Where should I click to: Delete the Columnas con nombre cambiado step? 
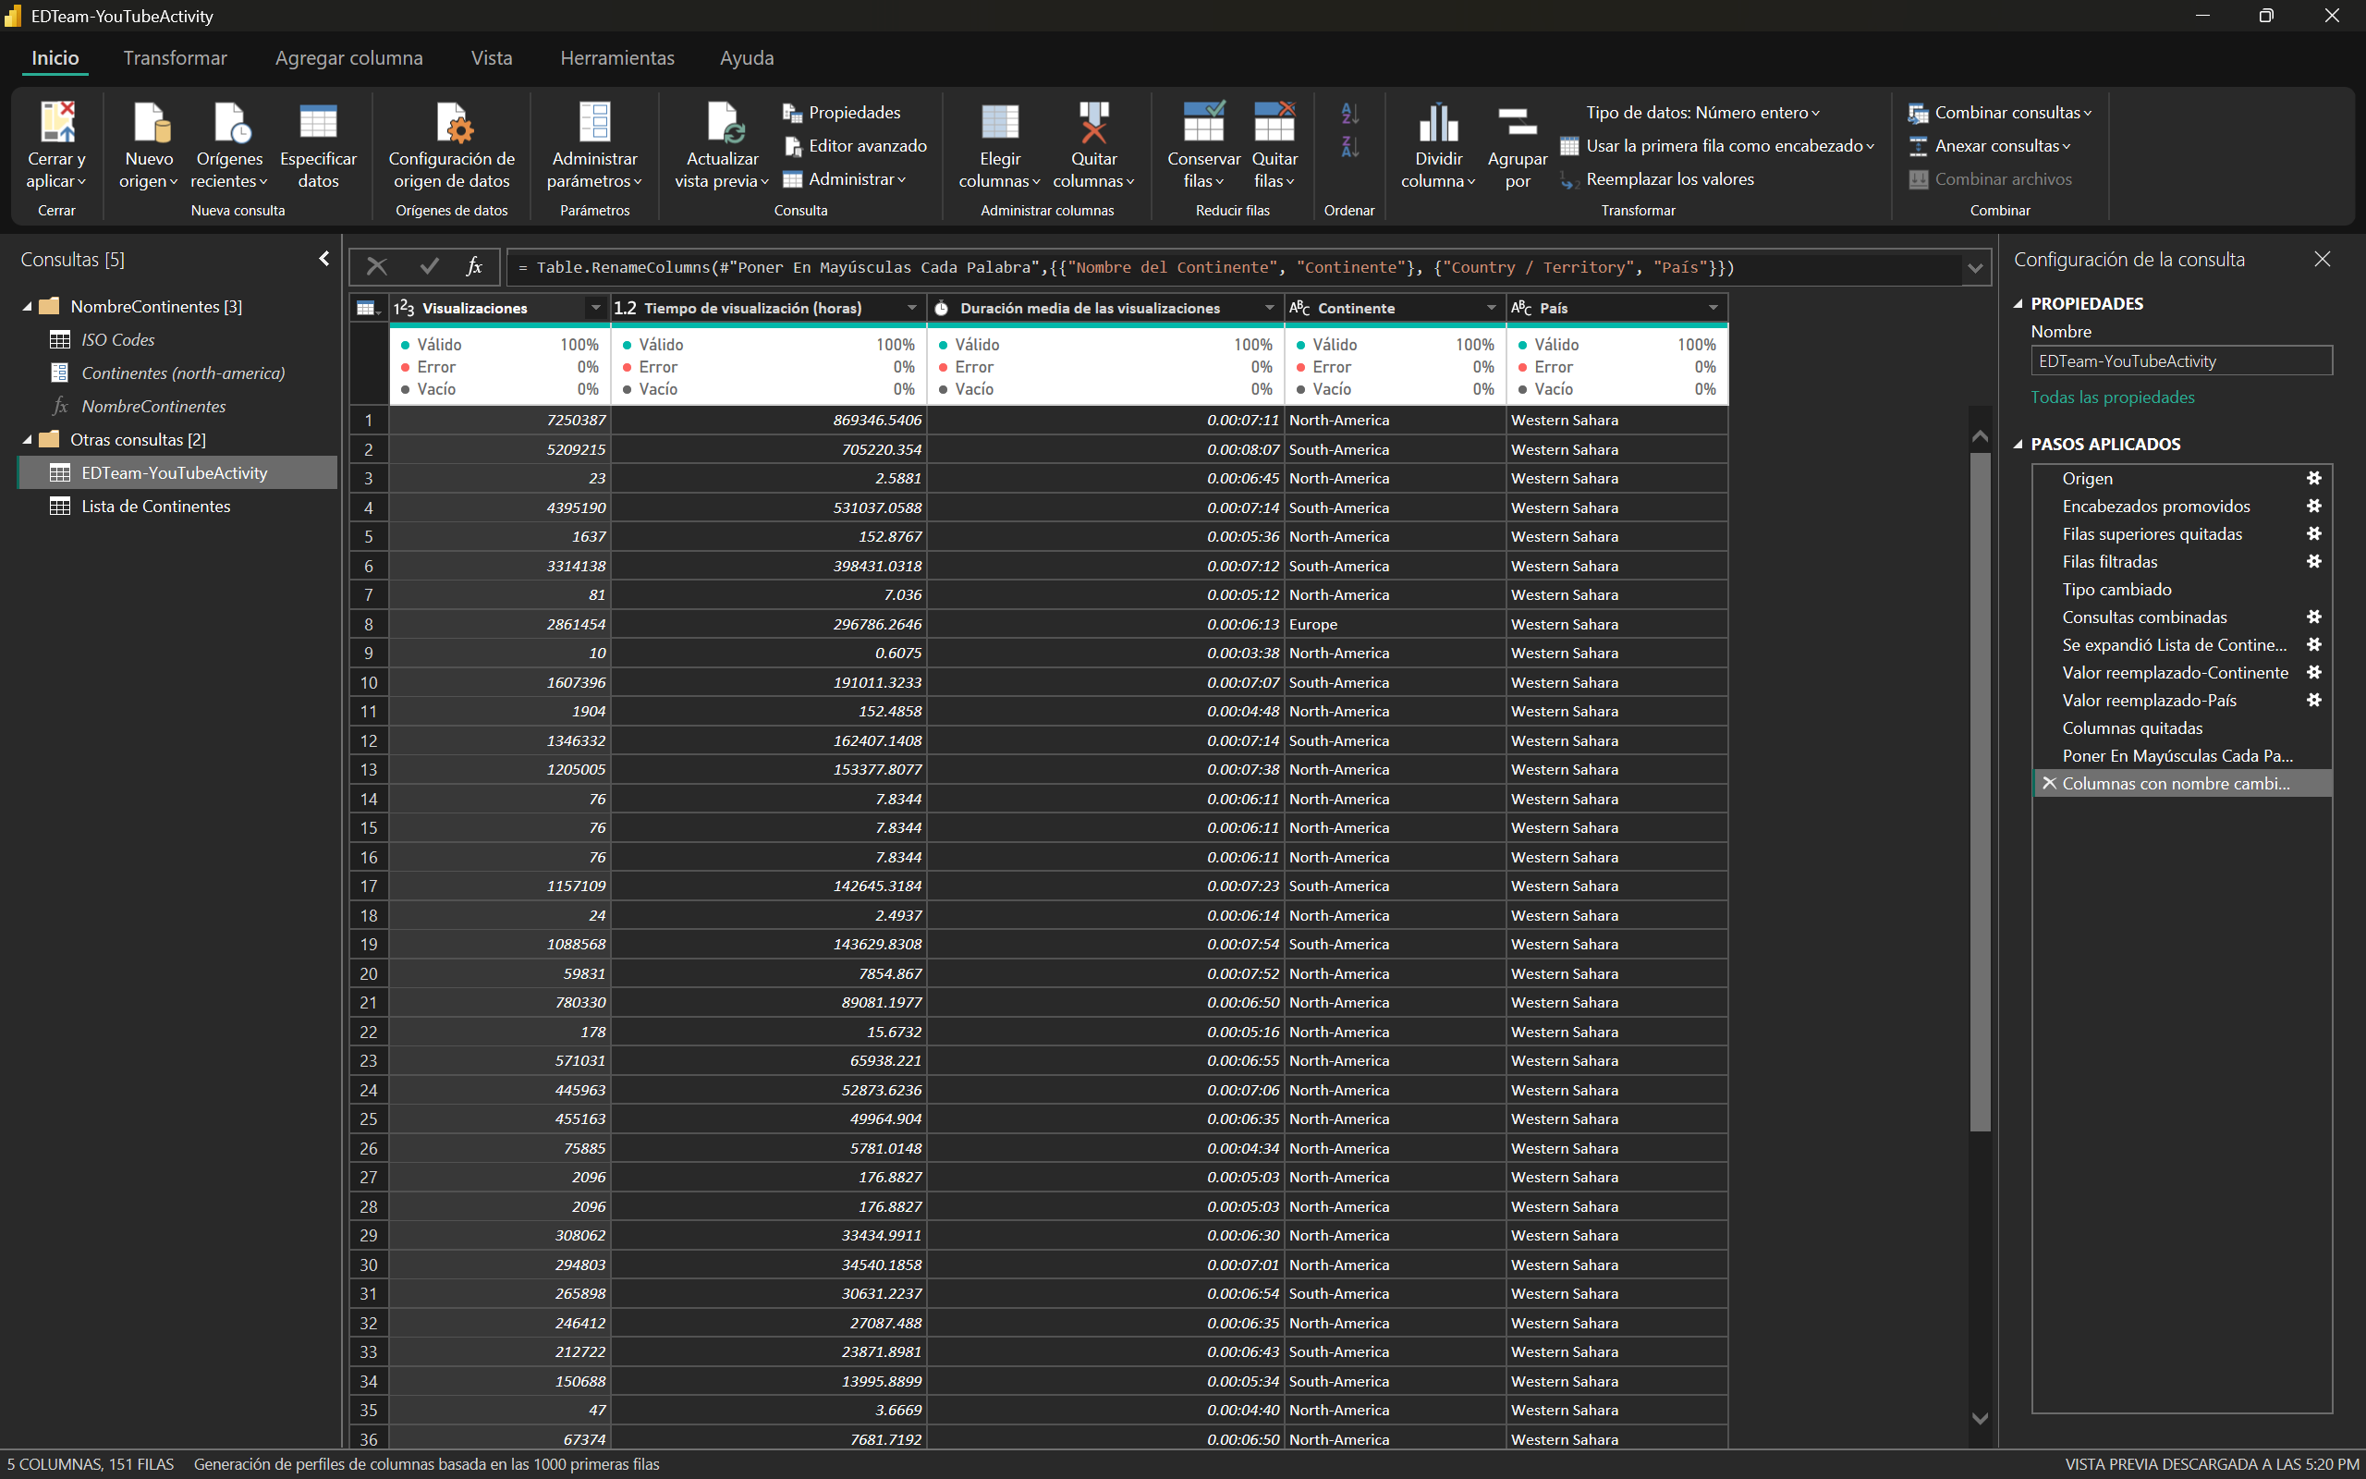coord(2049,784)
